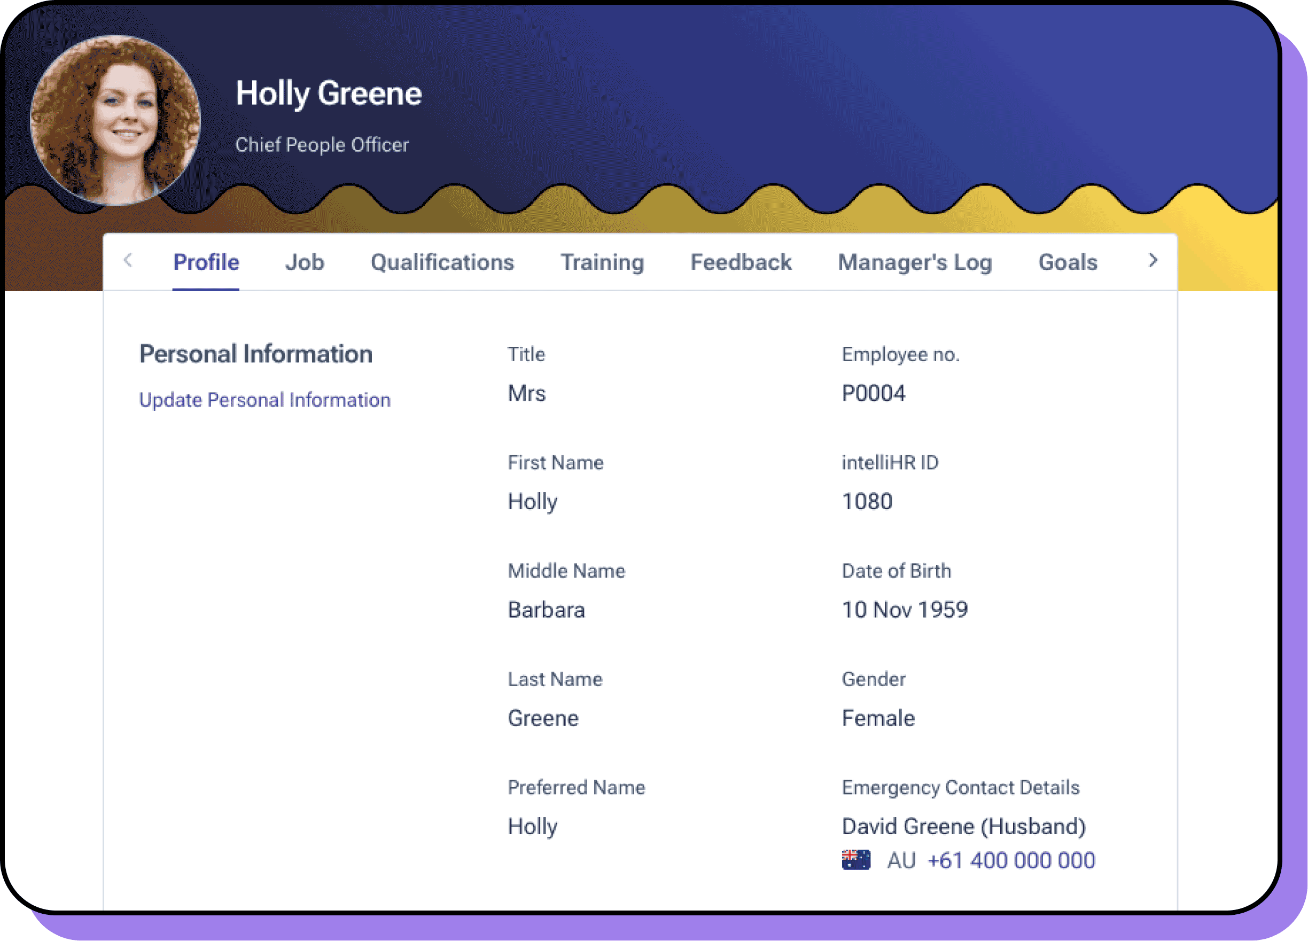Select the employee number P0004

[873, 393]
